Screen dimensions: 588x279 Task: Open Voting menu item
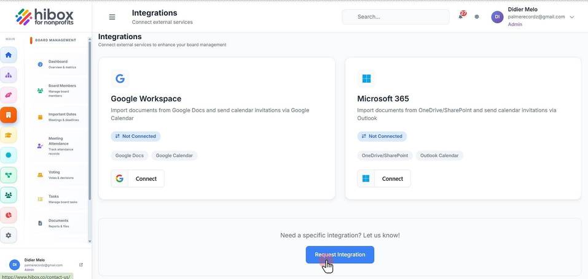(x=57, y=175)
